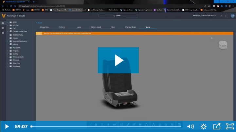Bookmark the page with the star icon

(x=209, y=6)
